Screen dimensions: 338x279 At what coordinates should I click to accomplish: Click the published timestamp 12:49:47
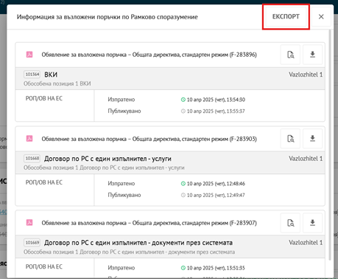[216, 195]
